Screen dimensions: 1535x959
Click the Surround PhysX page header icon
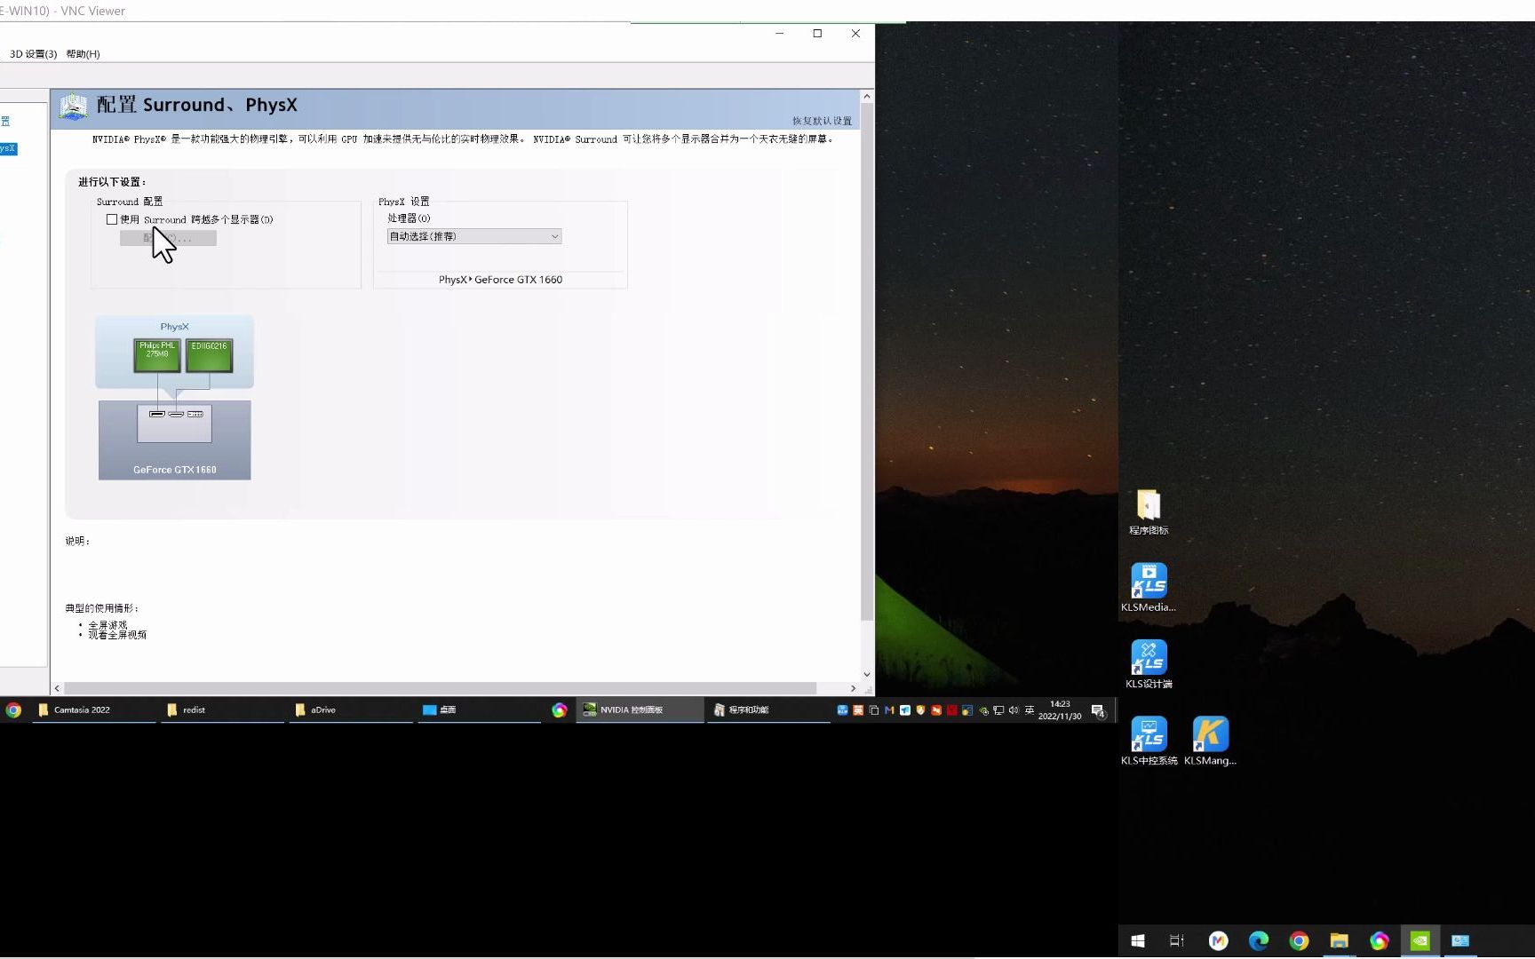coord(73,107)
